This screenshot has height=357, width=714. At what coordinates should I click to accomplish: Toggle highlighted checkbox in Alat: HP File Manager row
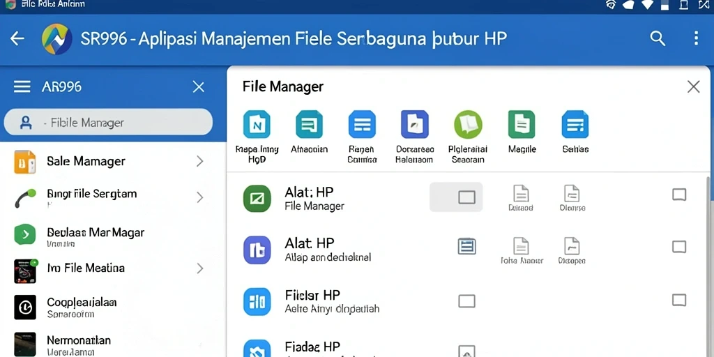466,197
